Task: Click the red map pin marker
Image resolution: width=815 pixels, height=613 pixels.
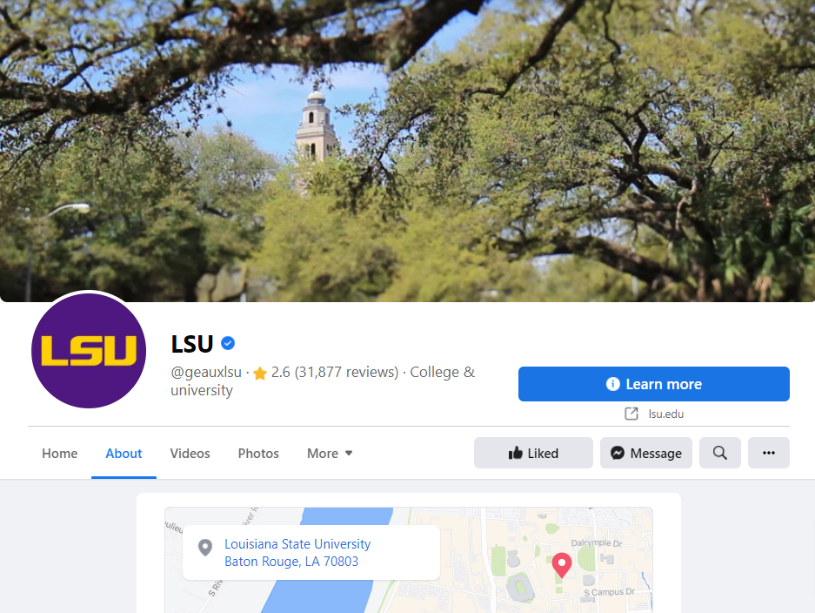Action: click(561, 565)
